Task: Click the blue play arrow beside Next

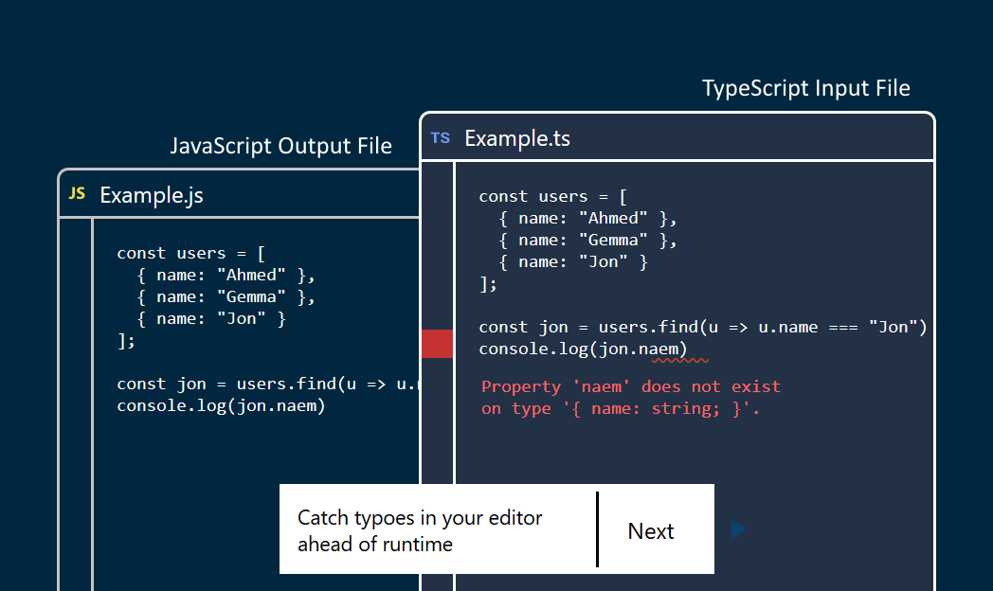Action: click(x=738, y=529)
